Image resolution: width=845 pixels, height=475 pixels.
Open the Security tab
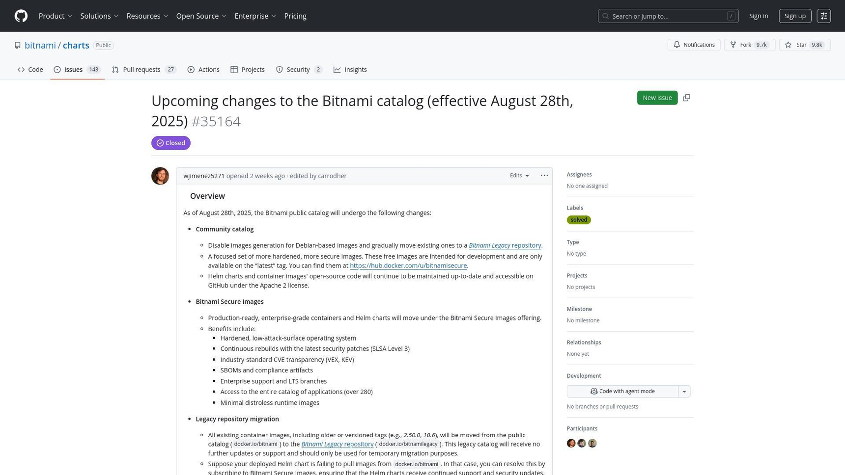point(299,70)
